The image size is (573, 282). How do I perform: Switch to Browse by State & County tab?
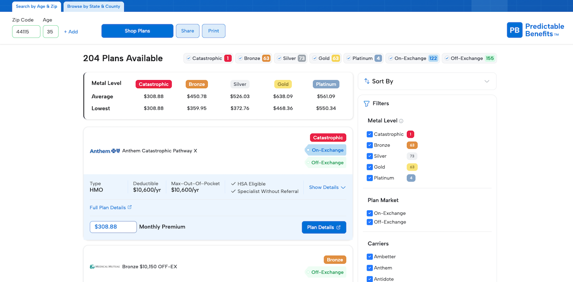click(94, 7)
